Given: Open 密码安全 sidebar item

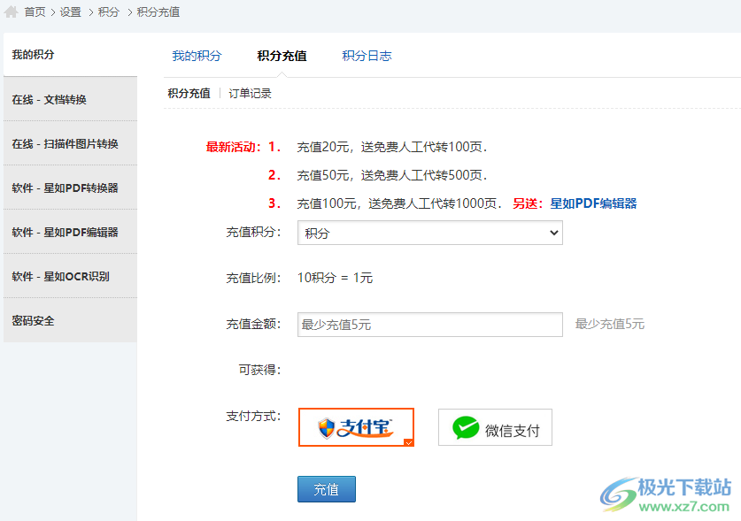Looking at the screenshot, I should pos(71,320).
